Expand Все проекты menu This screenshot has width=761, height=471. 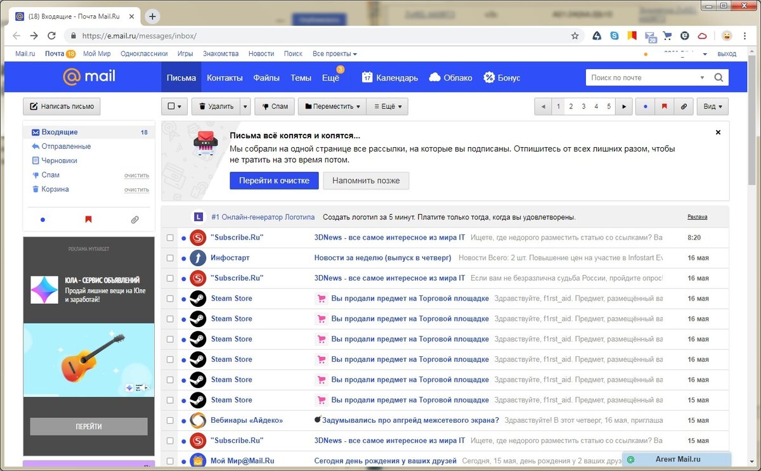click(x=334, y=54)
